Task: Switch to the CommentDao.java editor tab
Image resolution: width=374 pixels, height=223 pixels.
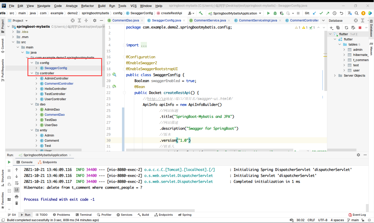Action: 126,20
